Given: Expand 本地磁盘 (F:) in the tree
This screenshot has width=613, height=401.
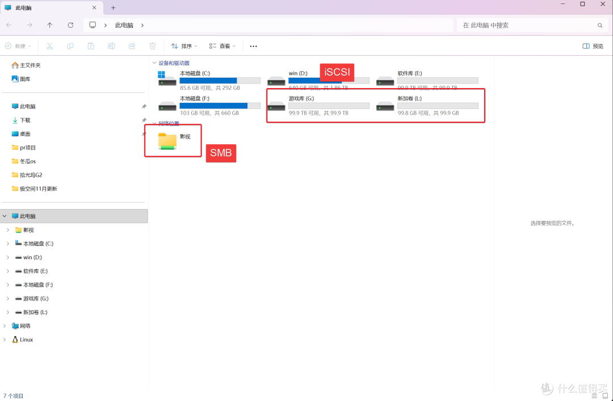Looking at the screenshot, I should pyautogui.click(x=8, y=285).
